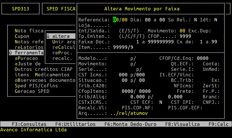Toggle the CST ECF N value
232x138 pixels.
coord(161,102)
